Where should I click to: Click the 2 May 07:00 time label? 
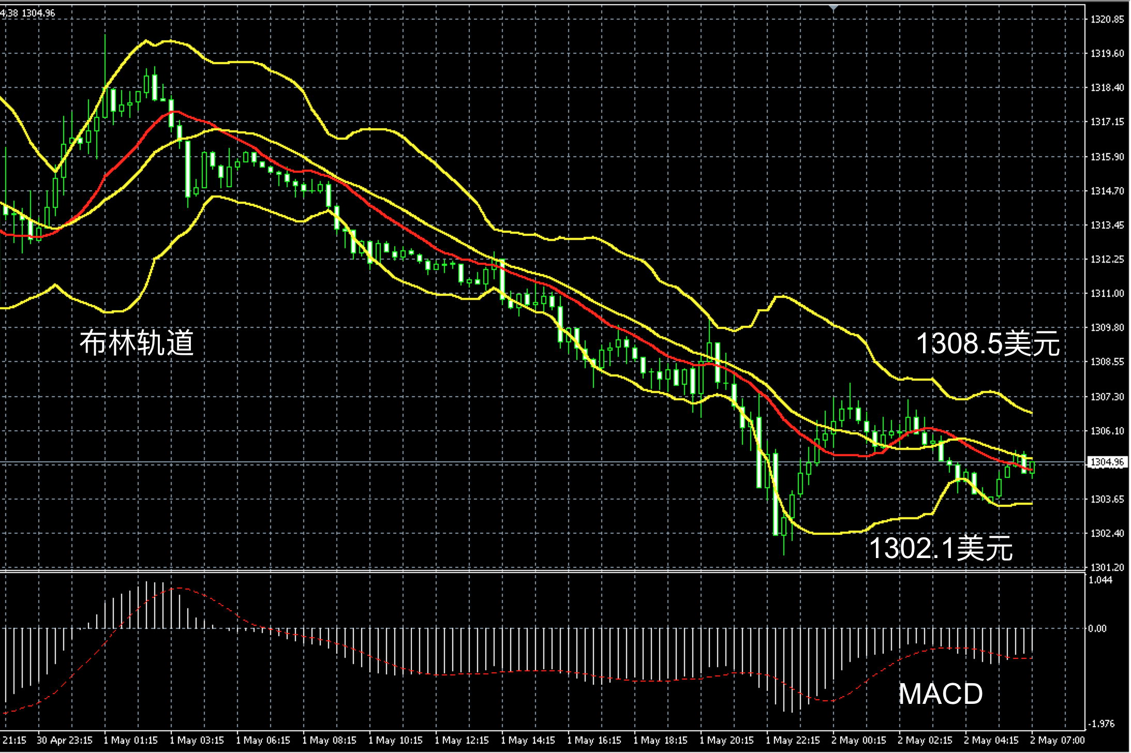click(x=1057, y=741)
